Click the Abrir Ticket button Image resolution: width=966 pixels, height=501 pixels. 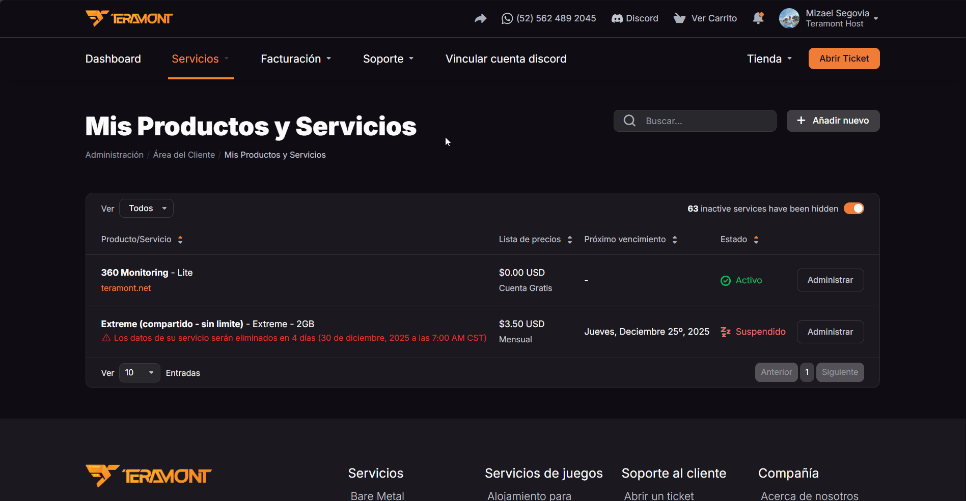point(844,58)
